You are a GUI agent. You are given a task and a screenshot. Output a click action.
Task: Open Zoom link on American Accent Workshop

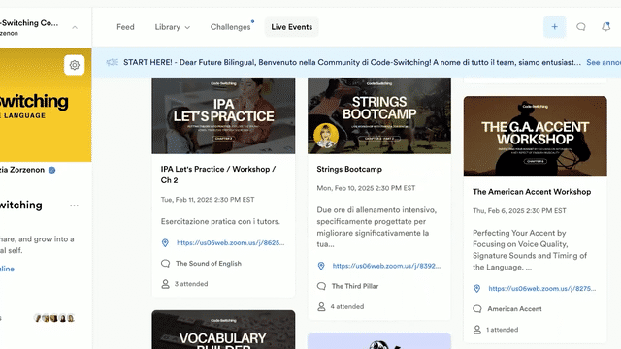541,289
